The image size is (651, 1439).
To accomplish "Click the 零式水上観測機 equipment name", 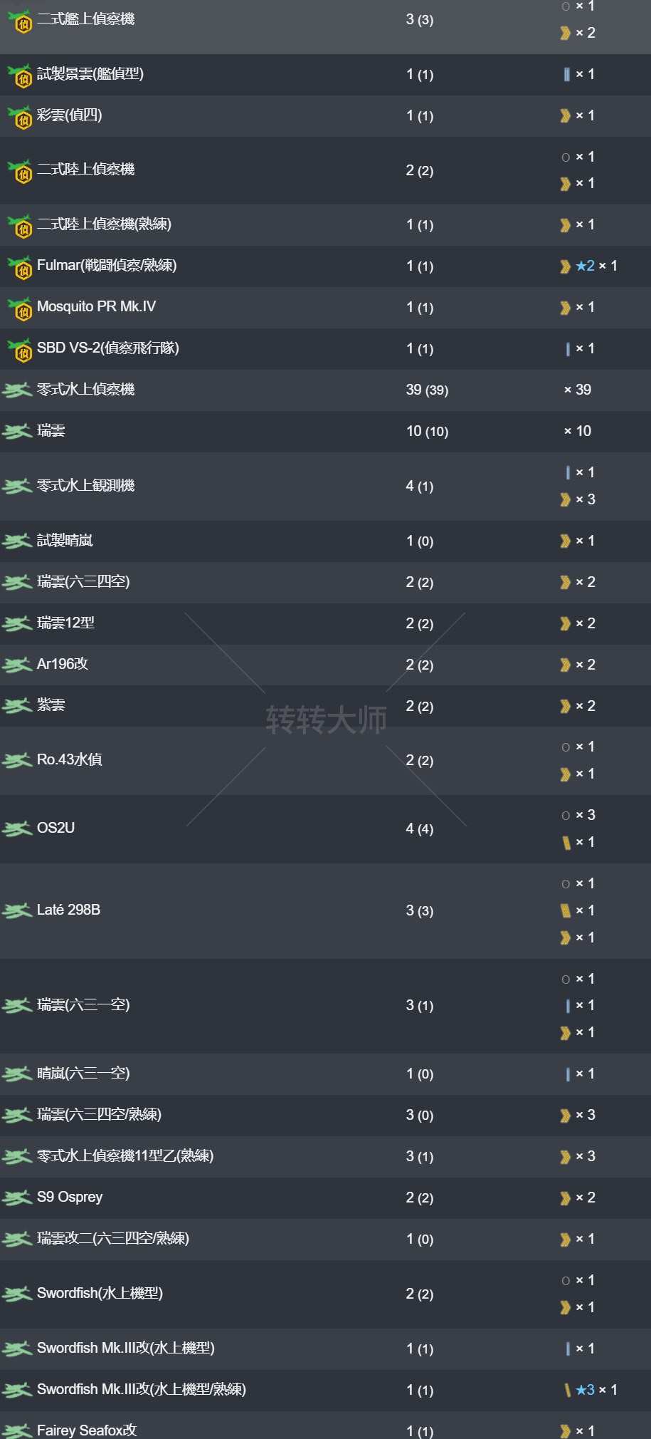I will (x=85, y=485).
